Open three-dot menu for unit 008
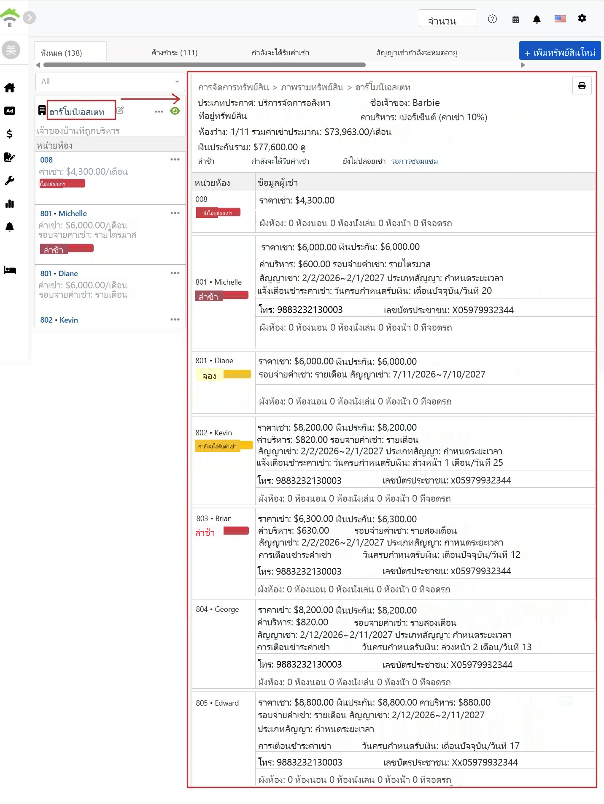Image resolution: width=604 pixels, height=804 pixels. pyautogui.click(x=175, y=159)
